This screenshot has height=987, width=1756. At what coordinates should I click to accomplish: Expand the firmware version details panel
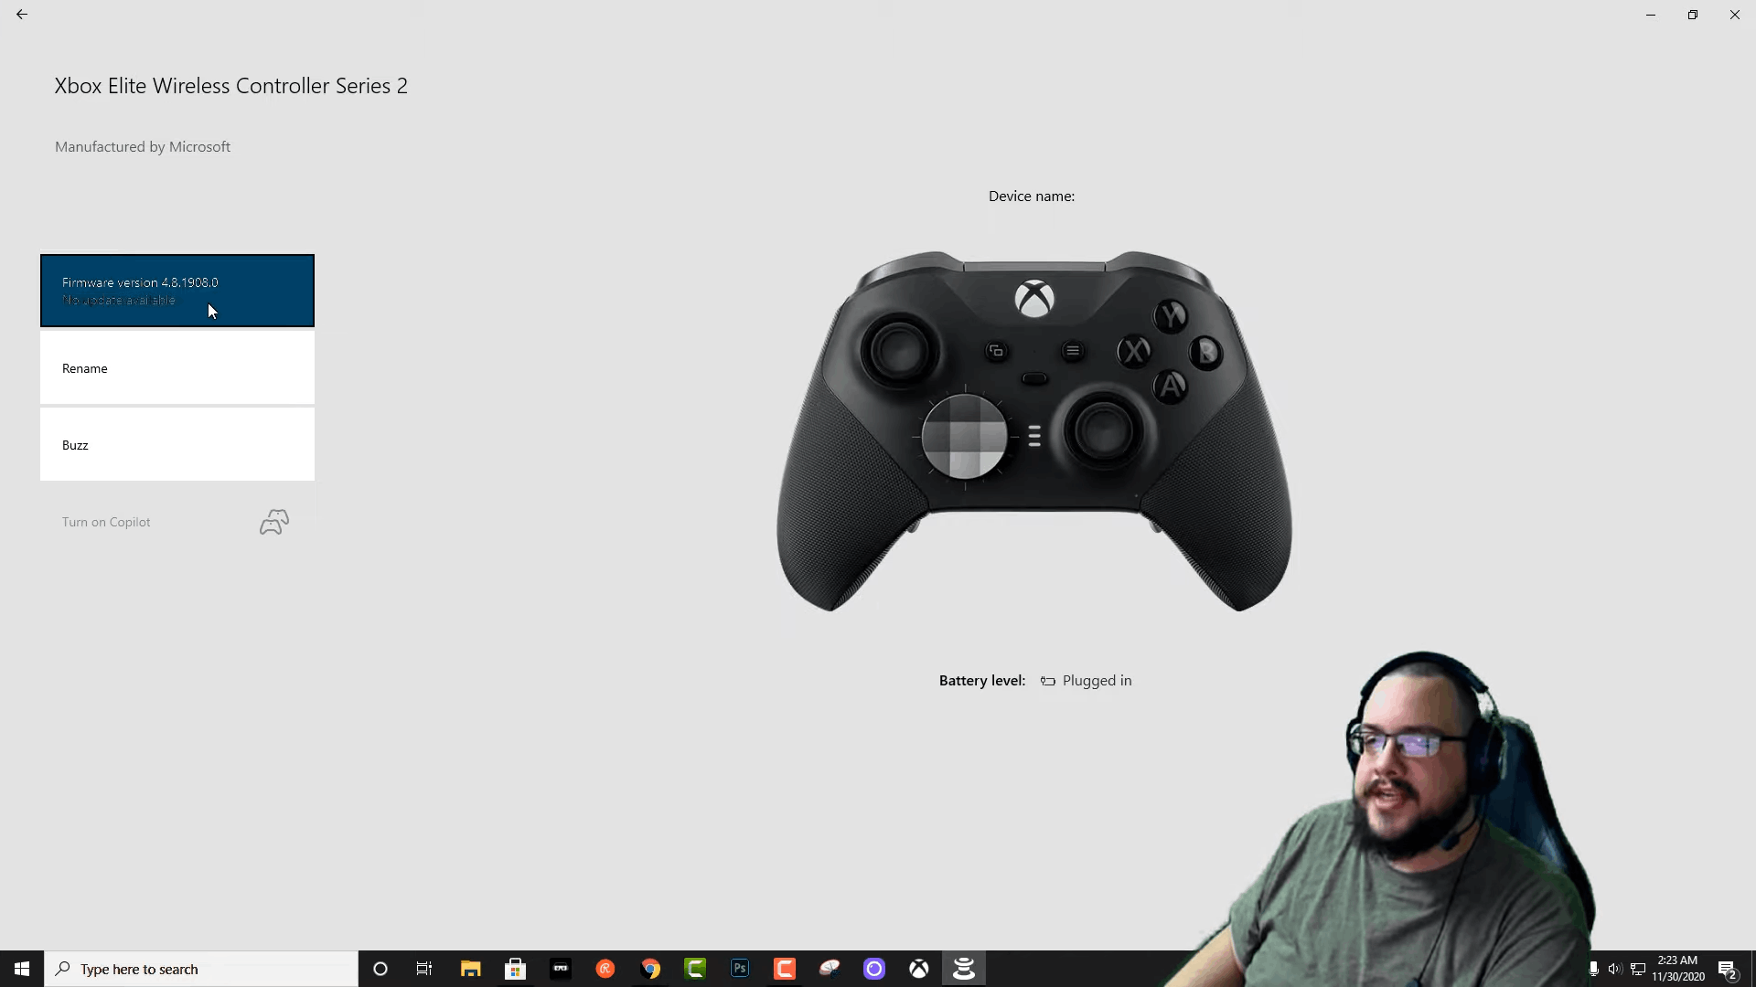[177, 291]
